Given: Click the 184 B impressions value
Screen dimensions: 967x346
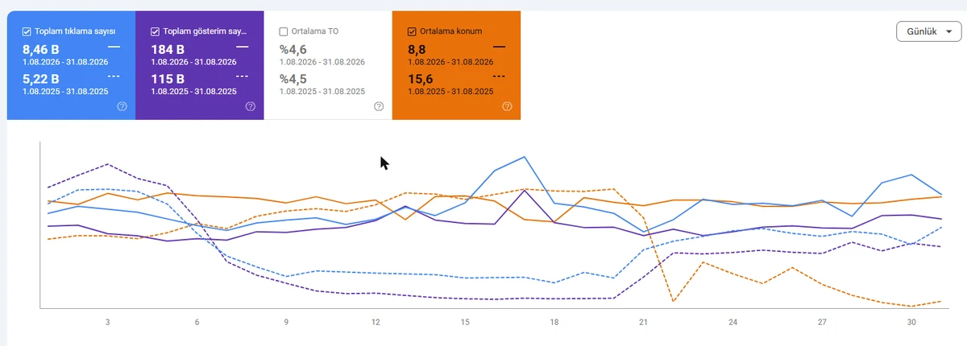Looking at the screenshot, I should point(168,49).
